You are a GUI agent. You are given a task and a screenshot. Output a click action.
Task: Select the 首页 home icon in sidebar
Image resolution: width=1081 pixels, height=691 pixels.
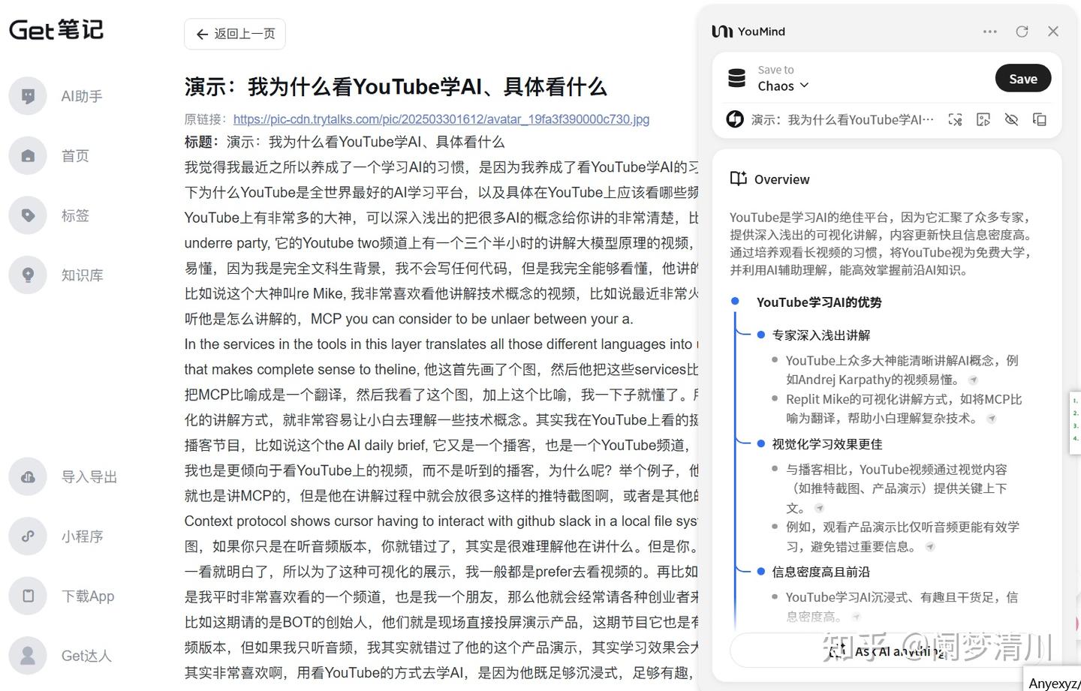tap(28, 155)
